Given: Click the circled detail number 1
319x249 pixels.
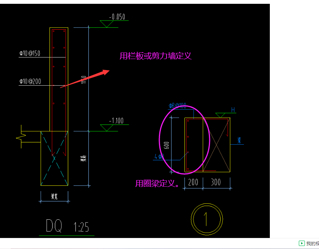Looking at the screenshot, I should click(207, 219).
